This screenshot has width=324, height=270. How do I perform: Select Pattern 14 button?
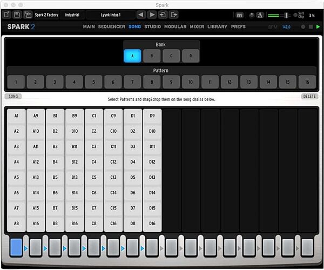[x=268, y=82]
